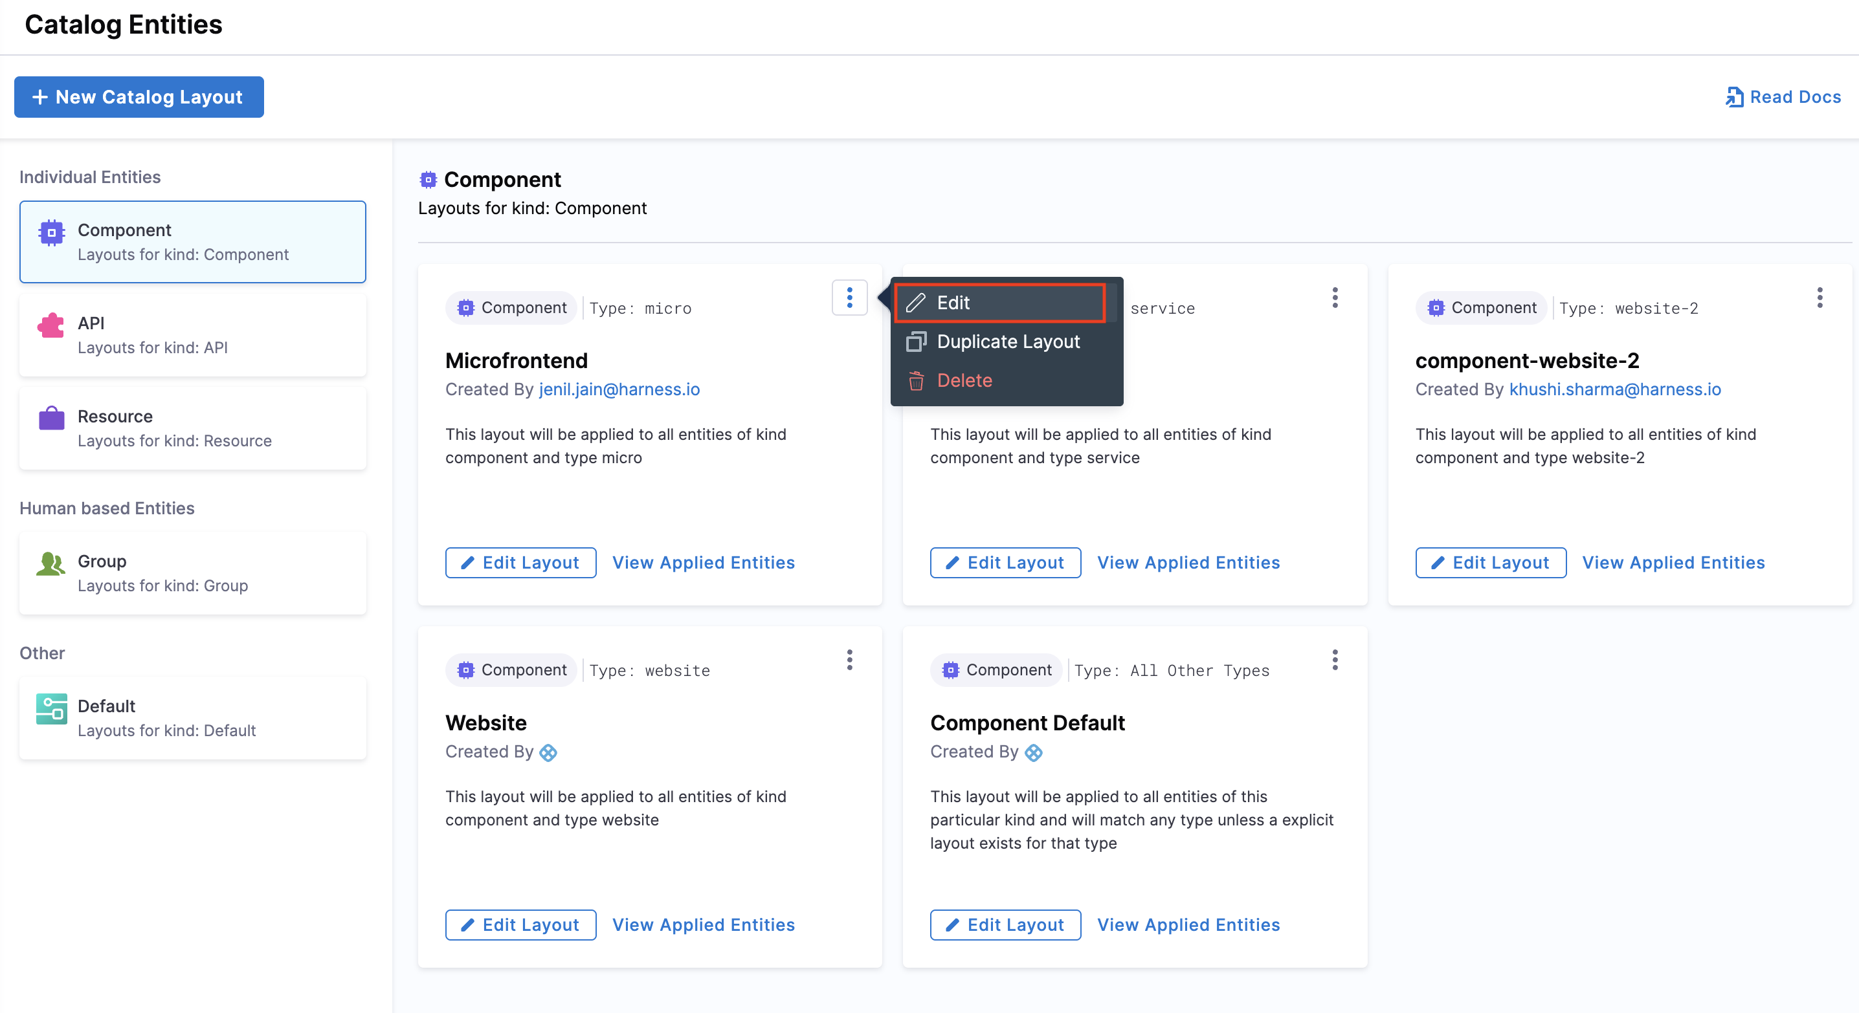
Task: Click the green Group people icon
Action: 51,564
